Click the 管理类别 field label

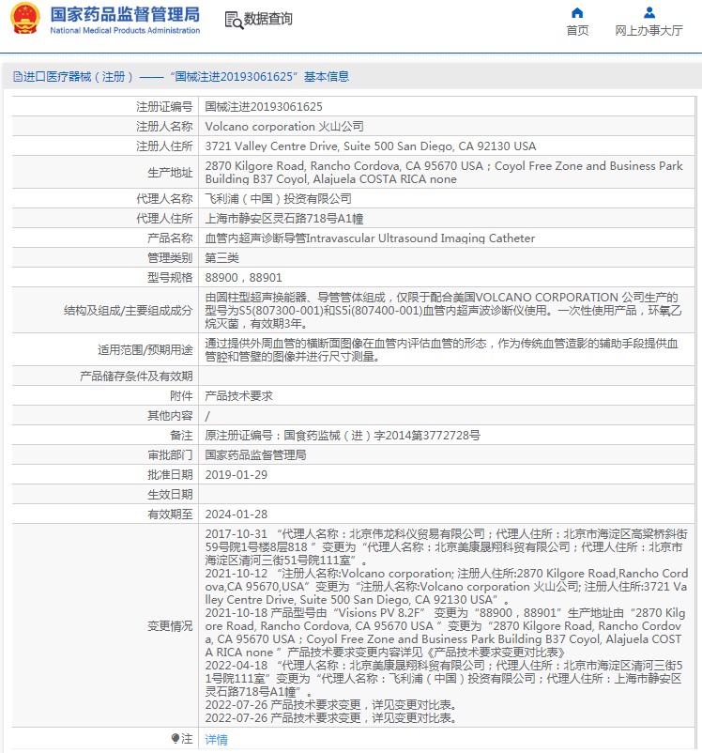[x=170, y=258]
